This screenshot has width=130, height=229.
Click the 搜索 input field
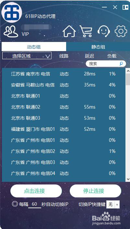tap(106, 64)
